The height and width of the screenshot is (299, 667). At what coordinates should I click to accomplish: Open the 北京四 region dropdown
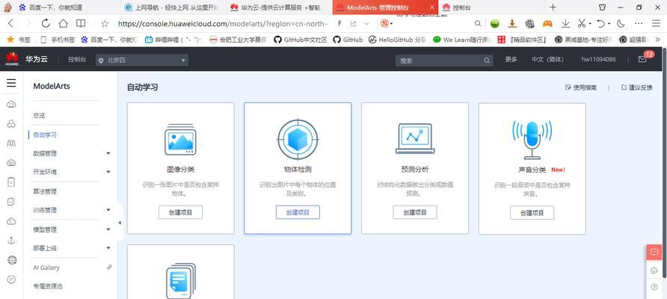click(x=142, y=60)
